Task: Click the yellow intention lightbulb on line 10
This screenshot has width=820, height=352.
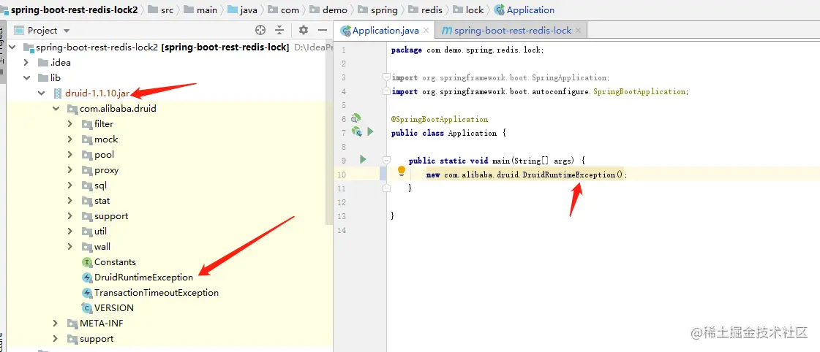Action: coord(402,171)
